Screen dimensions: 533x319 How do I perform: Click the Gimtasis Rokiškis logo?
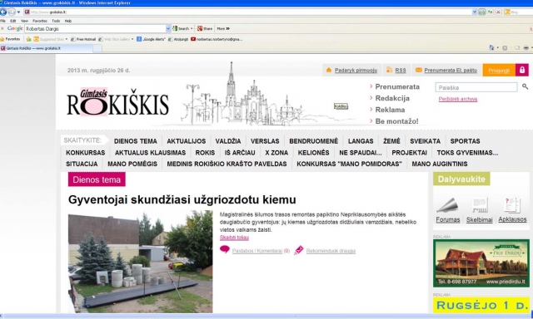click(x=117, y=102)
